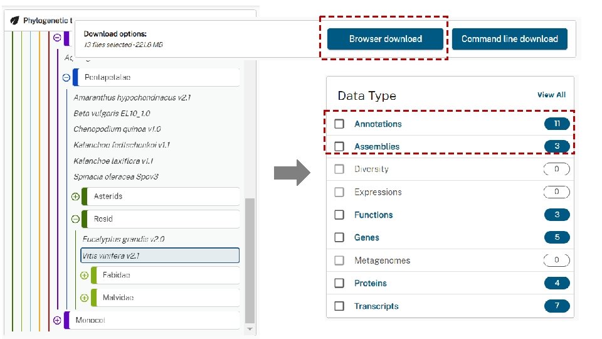The image size is (602, 339).
Task: Collapse the Pentapetalae node with minus icon
Action: click(66, 78)
